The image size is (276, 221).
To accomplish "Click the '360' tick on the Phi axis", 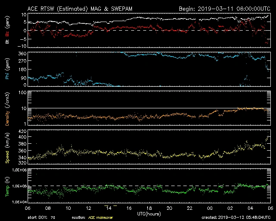I will [x=22, y=54].
